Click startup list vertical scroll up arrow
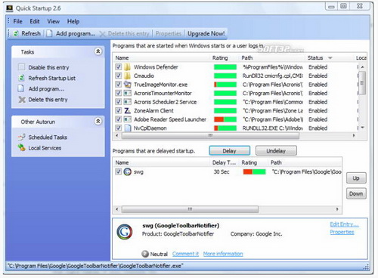The height and width of the screenshot is (278, 378). (362, 67)
